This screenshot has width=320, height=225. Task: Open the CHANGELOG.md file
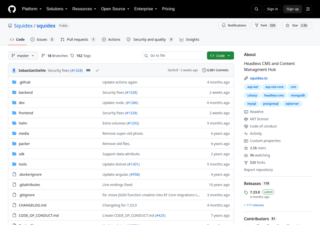pyautogui.click(x=32, y=205)
